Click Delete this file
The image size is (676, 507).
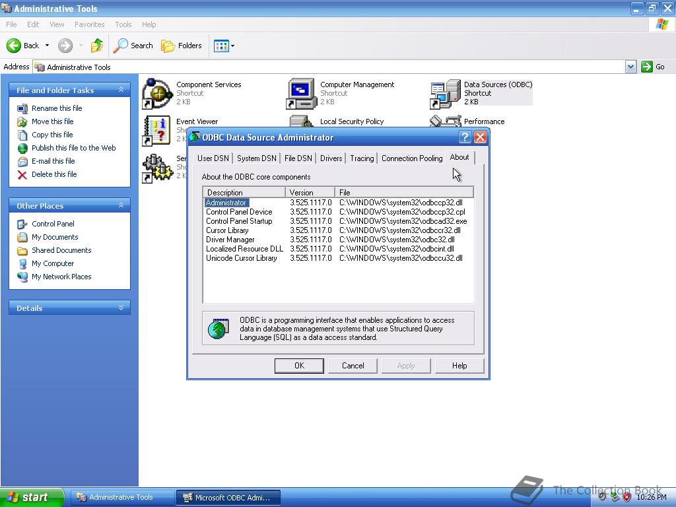(x=54, y=174)
